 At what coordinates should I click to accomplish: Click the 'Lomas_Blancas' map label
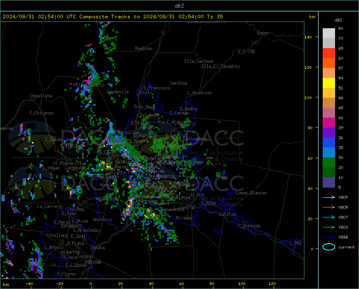pos(251,193)
